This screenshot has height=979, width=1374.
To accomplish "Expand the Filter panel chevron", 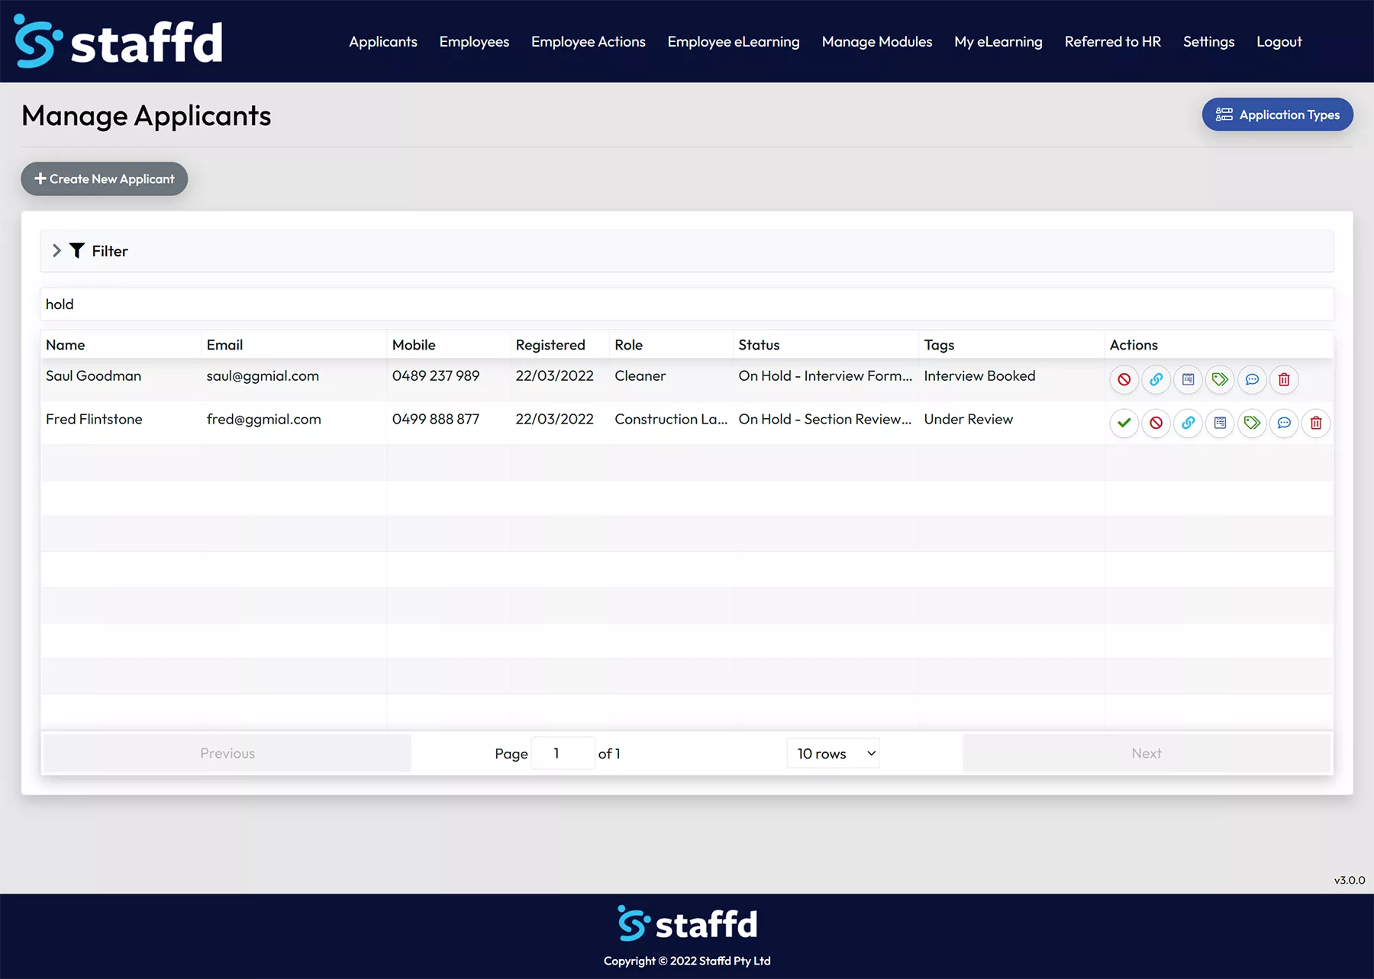I will (56, 250).
